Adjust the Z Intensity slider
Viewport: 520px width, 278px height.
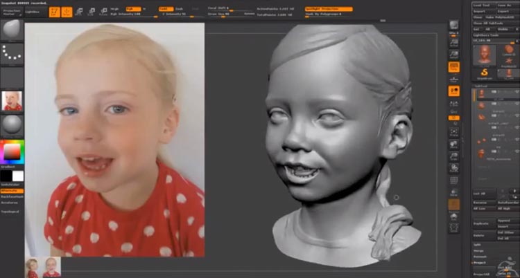pos(182,15)
